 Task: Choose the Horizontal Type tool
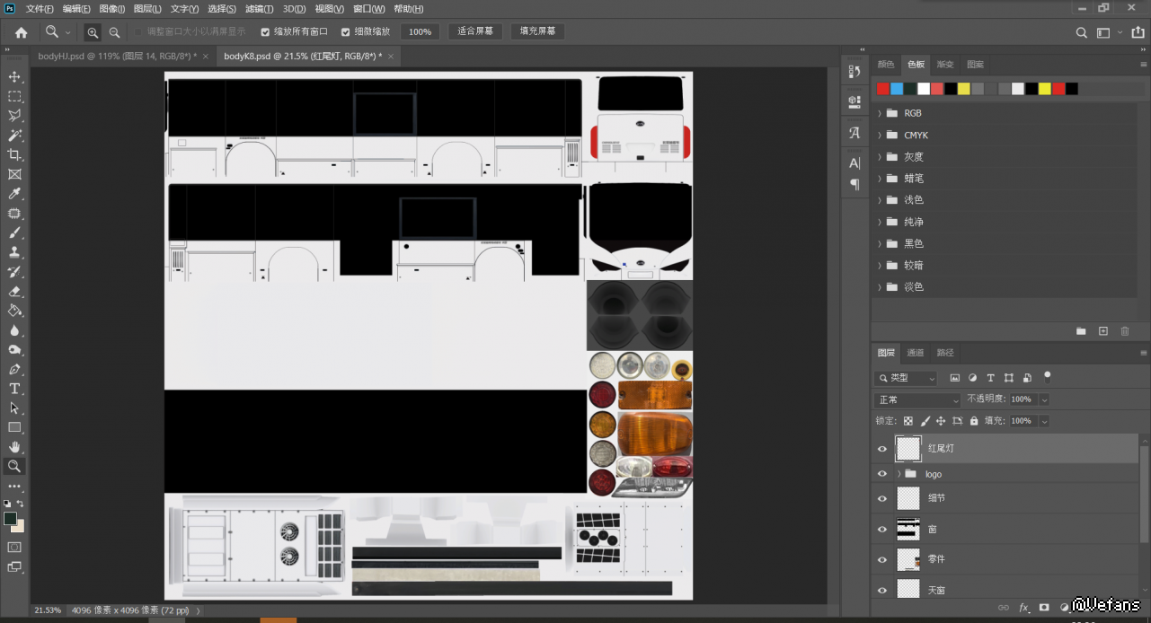14,389
